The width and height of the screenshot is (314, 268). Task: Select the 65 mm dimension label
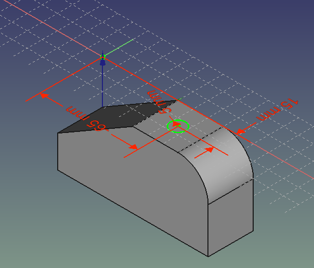(x=87, y=118)
